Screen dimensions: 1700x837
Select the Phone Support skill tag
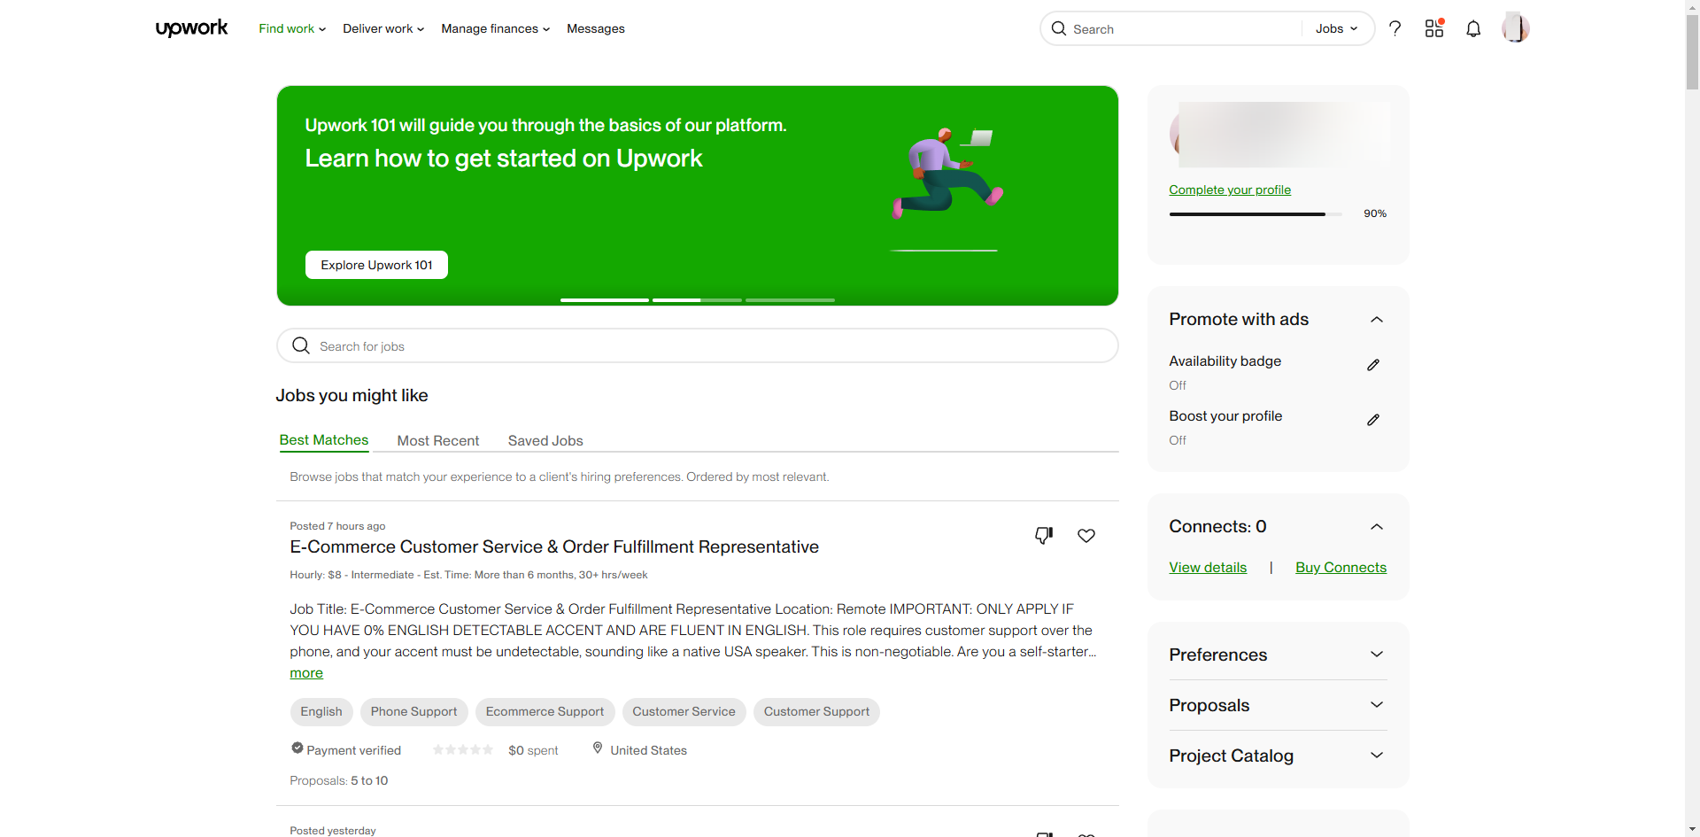point(413,712)
